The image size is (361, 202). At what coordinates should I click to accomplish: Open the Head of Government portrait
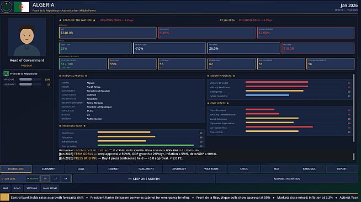26,38
